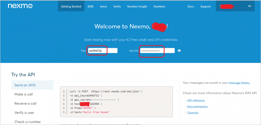Screen dimensions: 261x125
Task: Go to the Numbers section
Action: [160, 7]
